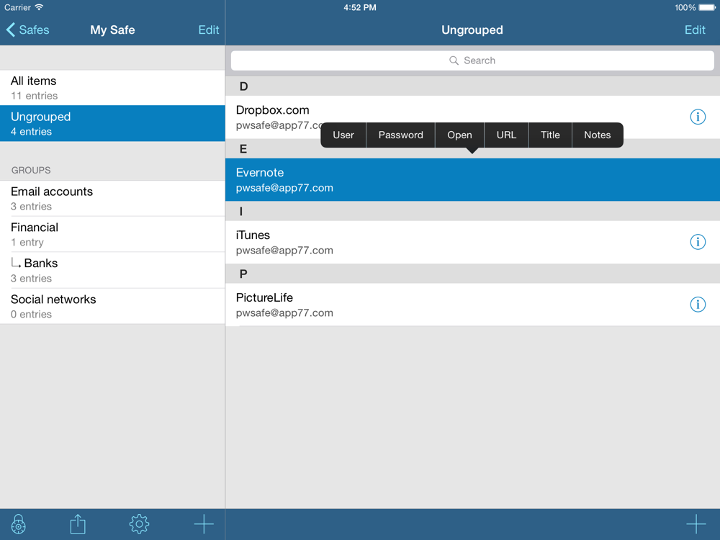
Task: Select the Ungrouped sidebar row
Action: (x=112, y=124)
